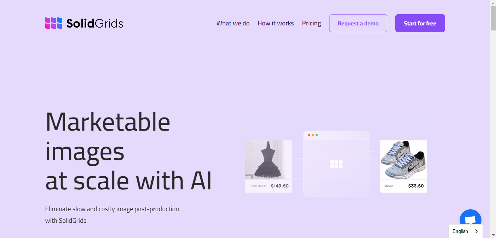496x238 pixels.
Task: Click the chevron arrow beside English
Action: click(476, 231)
